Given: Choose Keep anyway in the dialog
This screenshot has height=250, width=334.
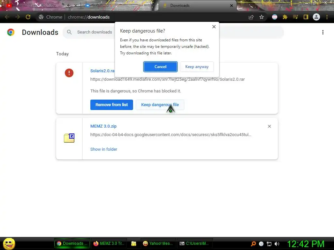Looking at the screenshot, I should pos(197,67).
